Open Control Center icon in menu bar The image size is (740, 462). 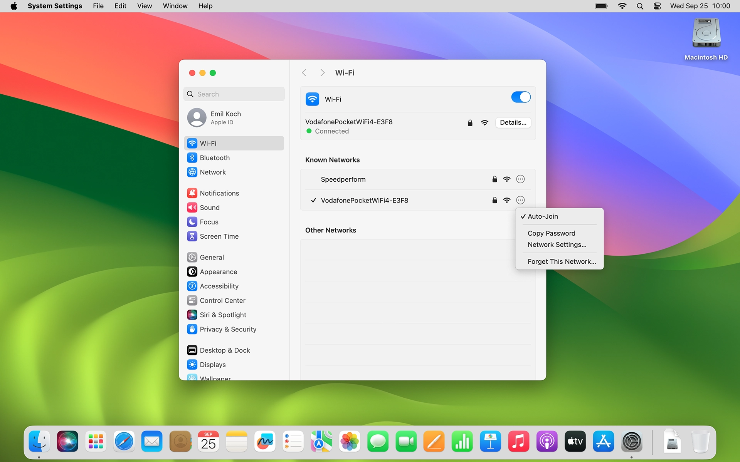click(x=657, y=6)
